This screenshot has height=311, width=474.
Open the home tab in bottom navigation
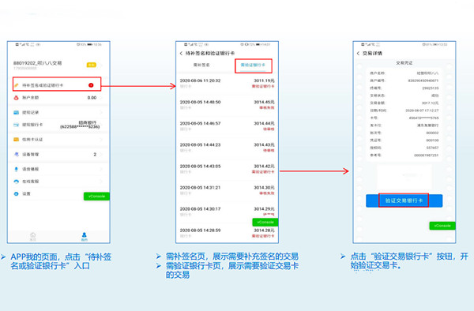click(33, 236)
